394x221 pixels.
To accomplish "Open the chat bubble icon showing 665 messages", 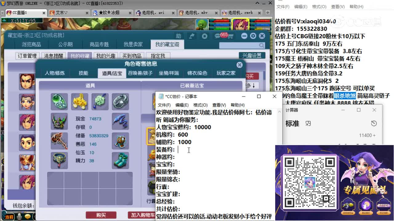I will pyautogui.click(x=218, y=36).
